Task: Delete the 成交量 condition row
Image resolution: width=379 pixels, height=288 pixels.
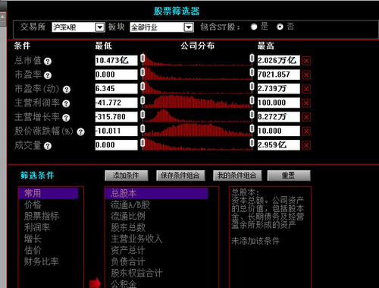Action: tap(306, 145)
